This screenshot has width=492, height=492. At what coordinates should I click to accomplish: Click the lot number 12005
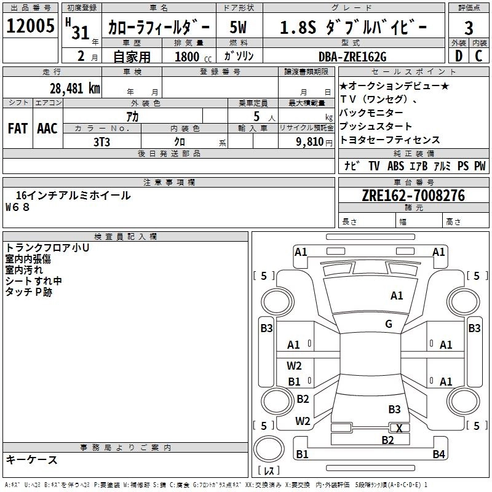point(29,26)
